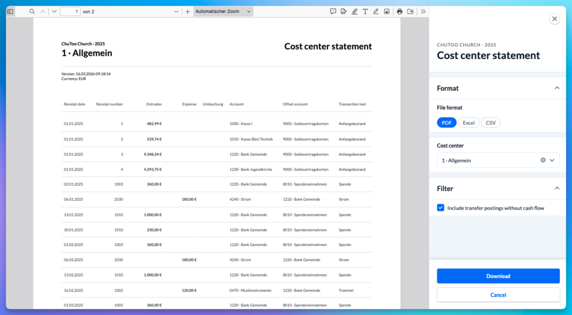Go to next page arrow
Screen dimensions: 572x315
coord(54,12)
